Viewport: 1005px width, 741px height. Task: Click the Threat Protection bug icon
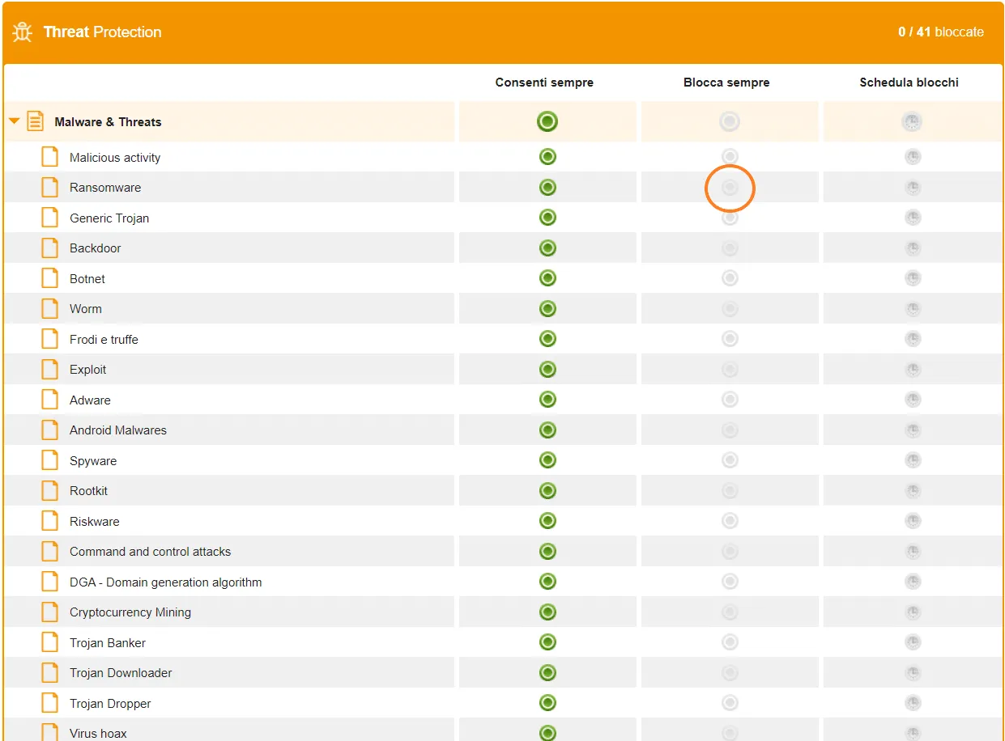(23, 32)
